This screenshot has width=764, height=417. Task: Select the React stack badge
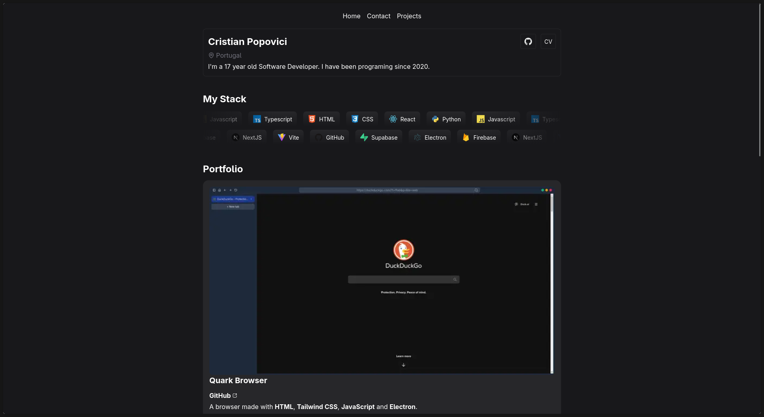[402, 119]
